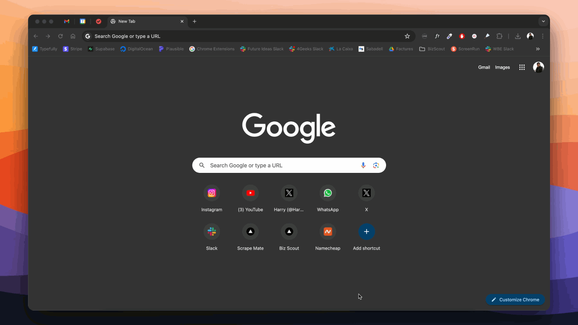Viewport: 578px width, 325px height.
Task: Click the Gmail link on page
Action: [484, 67]
